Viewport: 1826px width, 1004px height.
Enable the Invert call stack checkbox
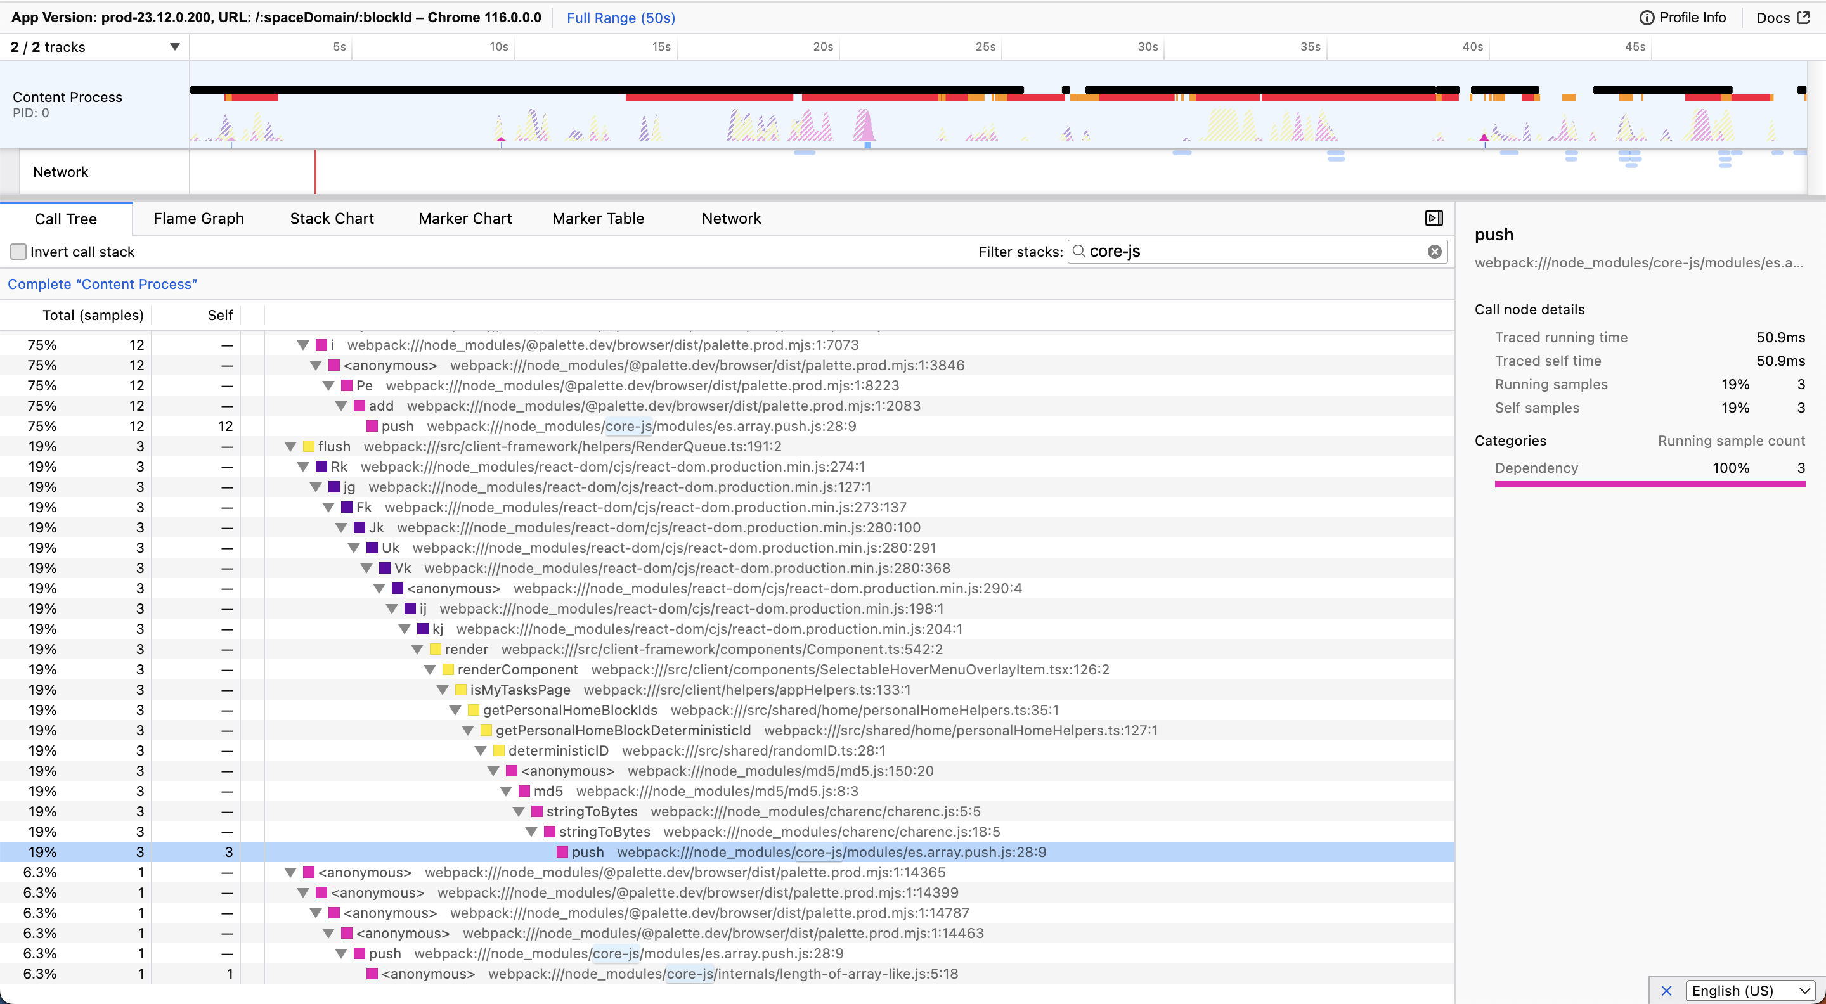pos(18,252)
